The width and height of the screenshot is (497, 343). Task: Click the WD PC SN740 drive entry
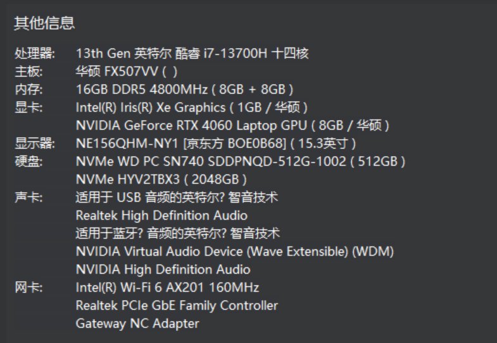tap(241, 162)
